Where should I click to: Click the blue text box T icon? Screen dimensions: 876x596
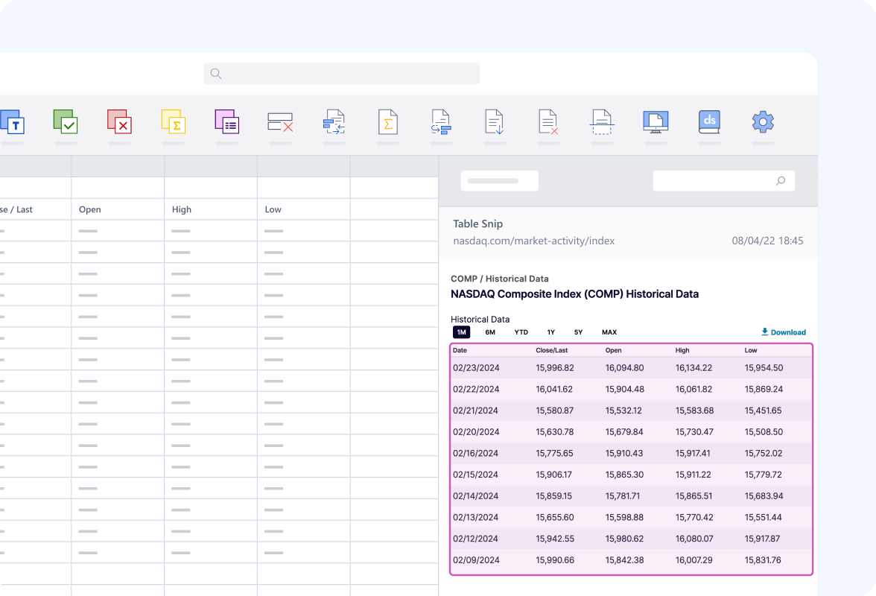point(13,121)
